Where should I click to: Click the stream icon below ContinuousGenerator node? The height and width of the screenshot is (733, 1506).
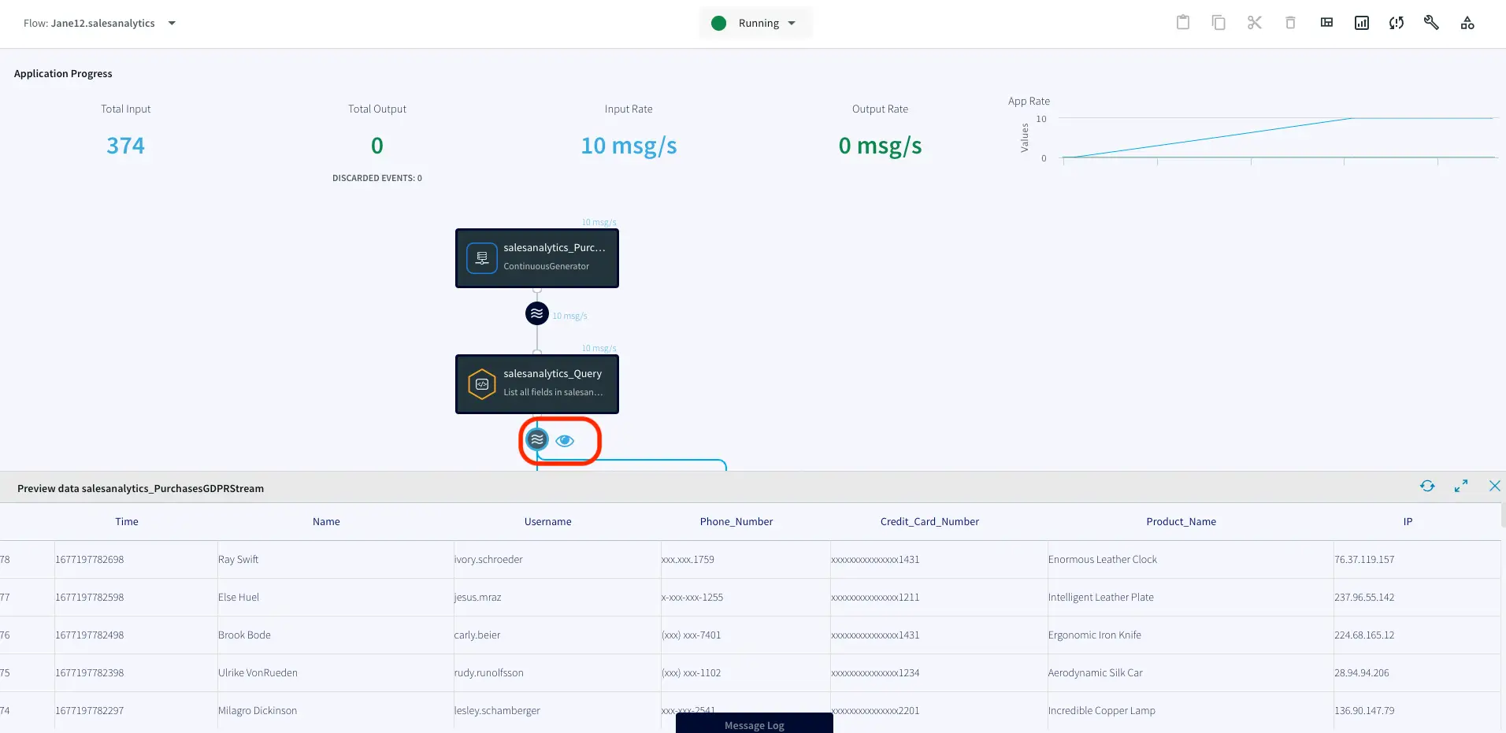point(536,313)
